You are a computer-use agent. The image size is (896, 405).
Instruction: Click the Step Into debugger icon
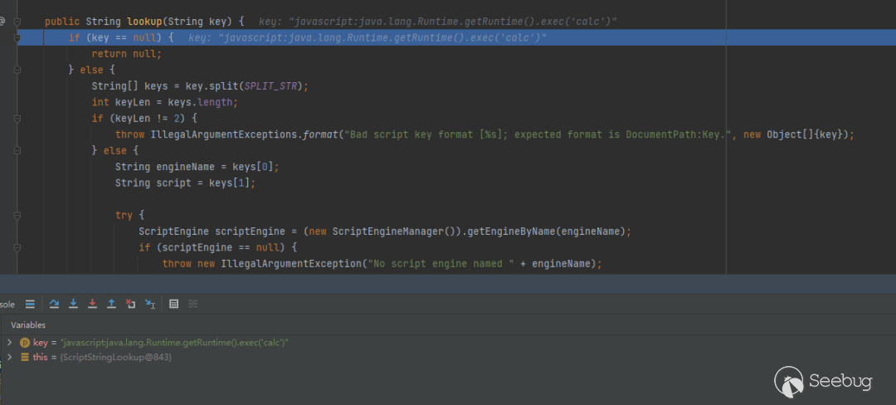point(73,305)
